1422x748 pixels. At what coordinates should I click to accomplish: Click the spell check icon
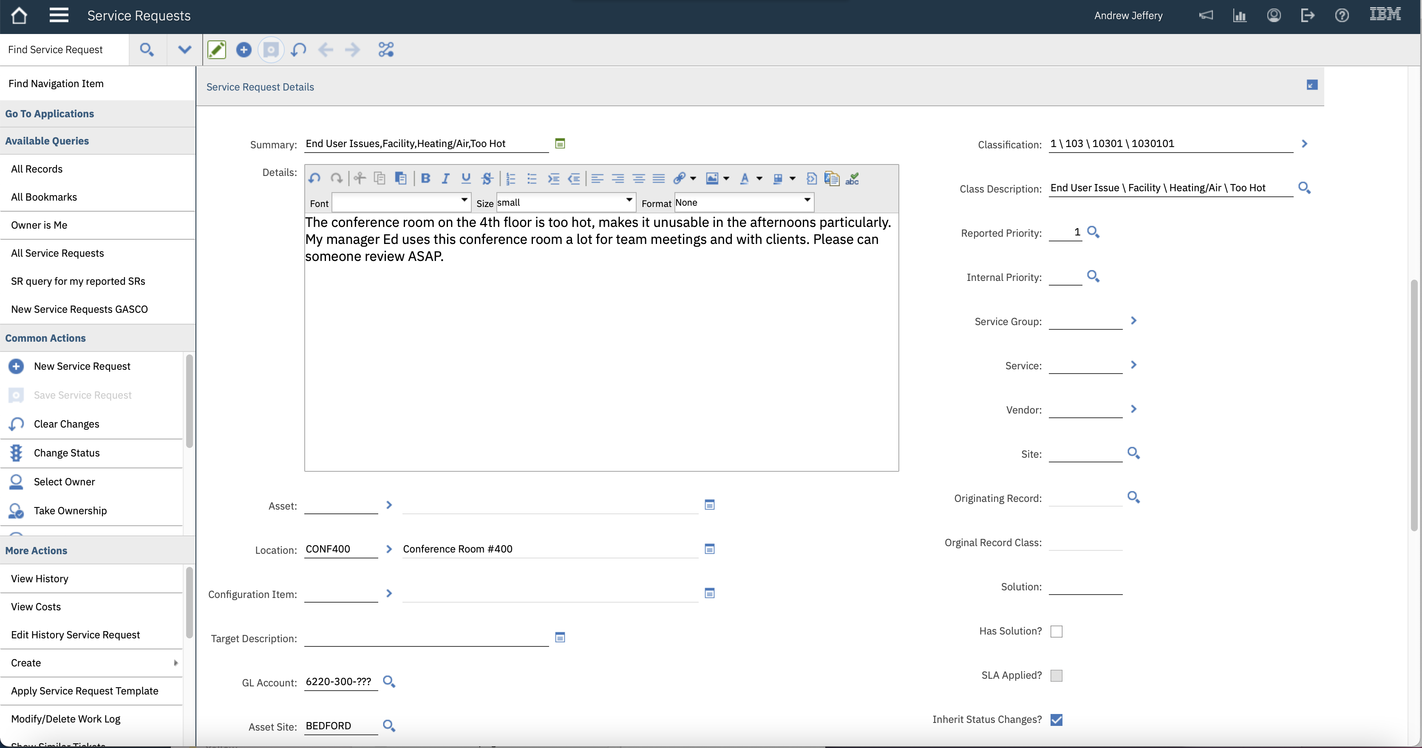[852, 178]
